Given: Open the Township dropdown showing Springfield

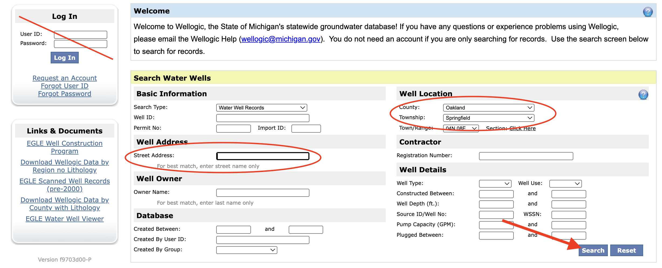Looking at the screenshot, I should point(488,118).
